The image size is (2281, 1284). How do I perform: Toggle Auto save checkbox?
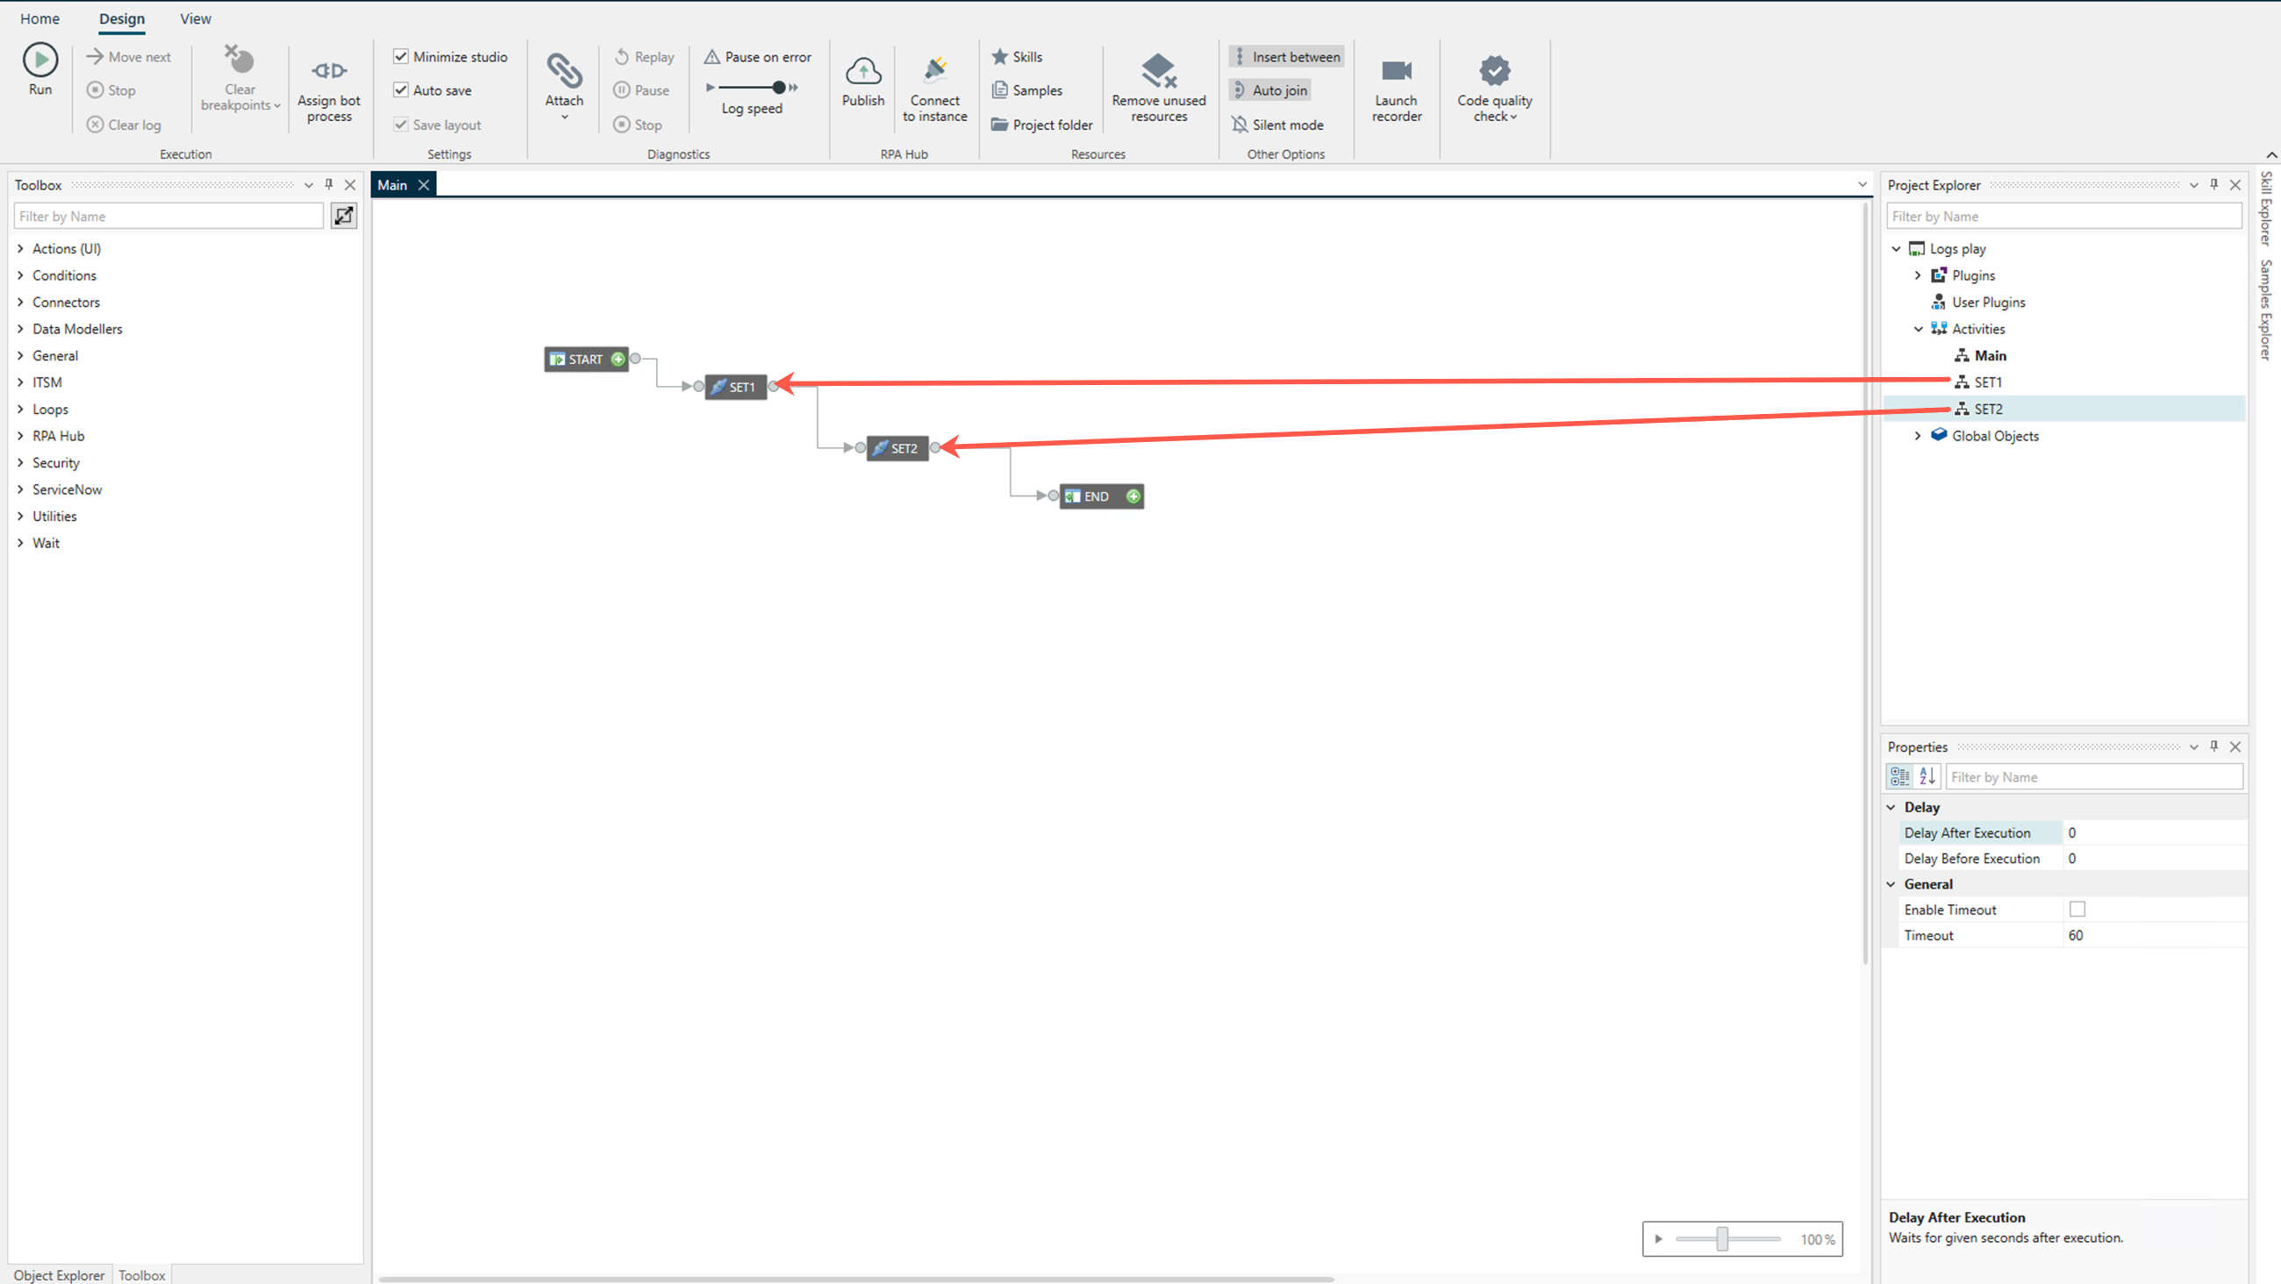401,90
